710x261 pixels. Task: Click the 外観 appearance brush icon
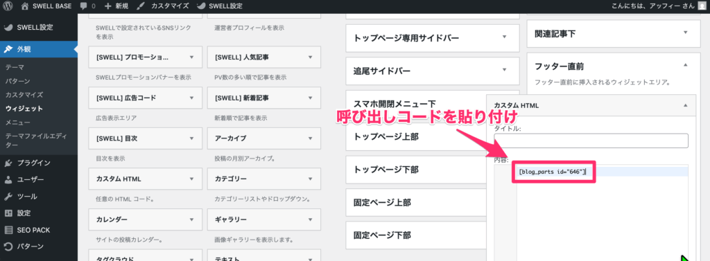(8, 49)
